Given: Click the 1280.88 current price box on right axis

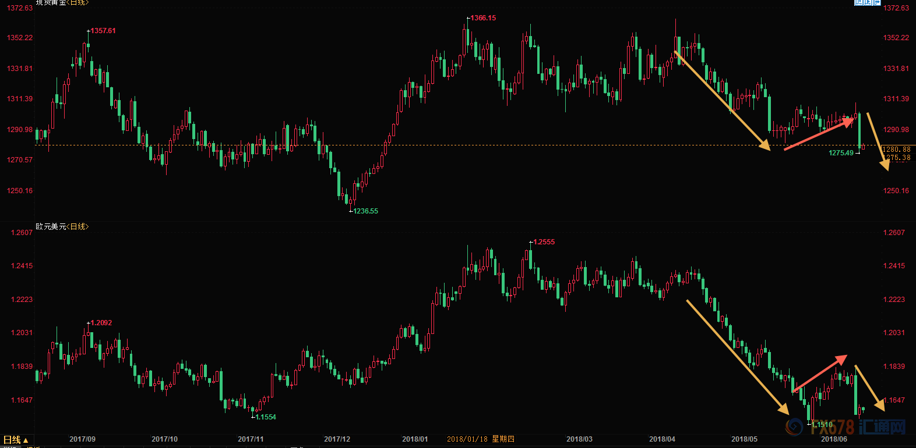Looking at the screenshot, I should coord(897,150).
